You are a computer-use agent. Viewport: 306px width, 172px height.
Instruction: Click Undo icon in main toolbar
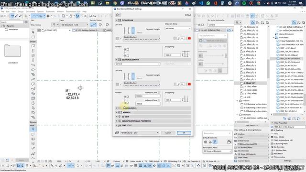3,16
